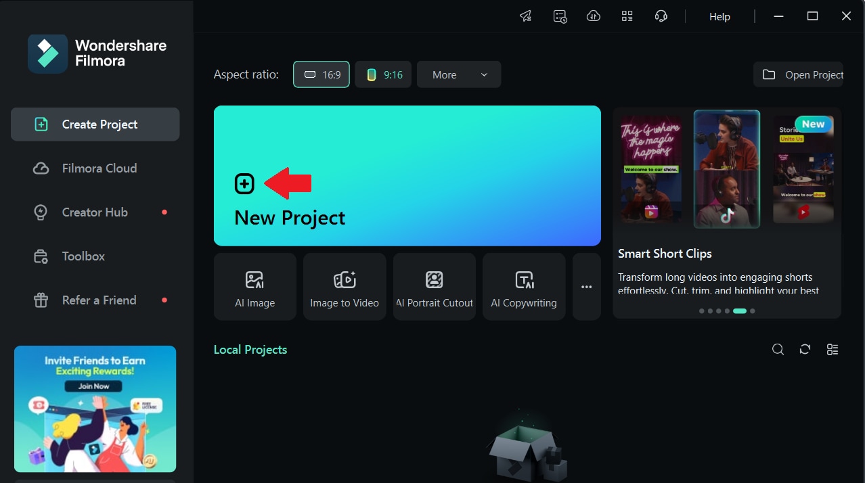The height and width of the screenshot is (483, 865).
Task: Select the 9:16 aspect ratio
Action: coord(383,74)
